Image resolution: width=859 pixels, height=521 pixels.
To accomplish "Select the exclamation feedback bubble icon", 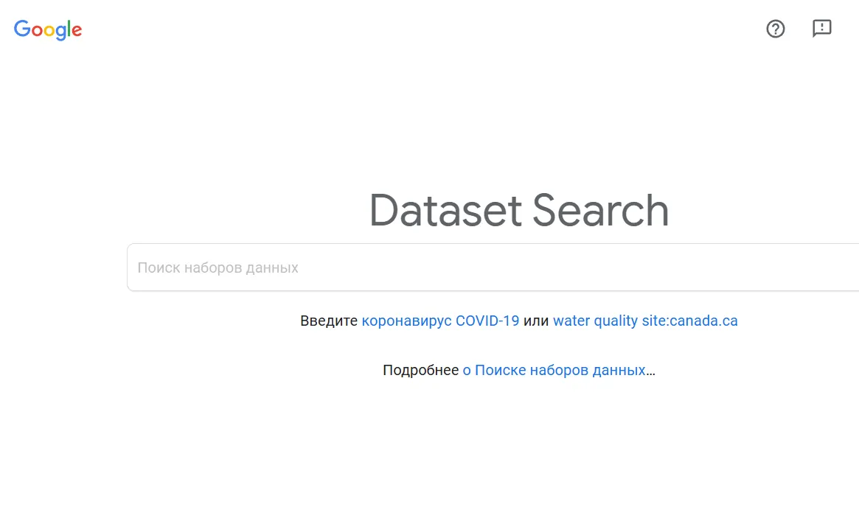I will coord(821,29).
